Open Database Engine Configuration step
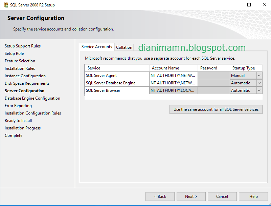 pos(32,98)
